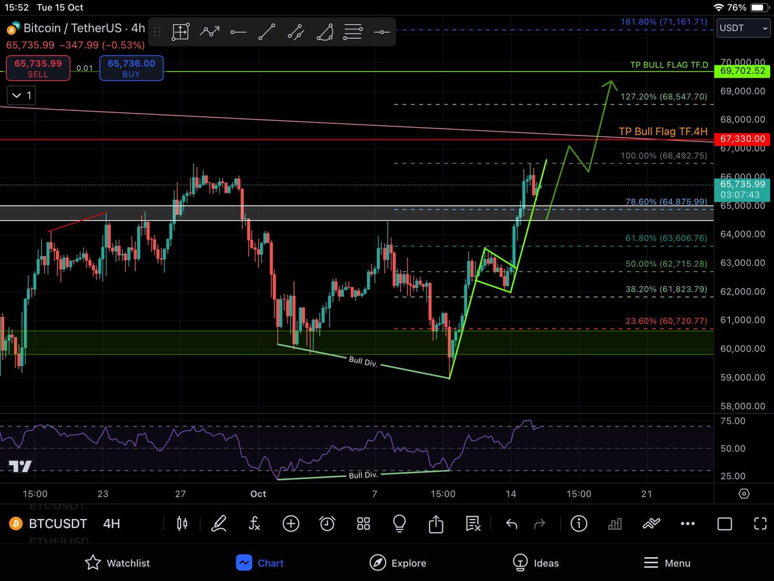Switch to the Watchlist tab
The height and width of the screenshot is (581, 774).
117,563
